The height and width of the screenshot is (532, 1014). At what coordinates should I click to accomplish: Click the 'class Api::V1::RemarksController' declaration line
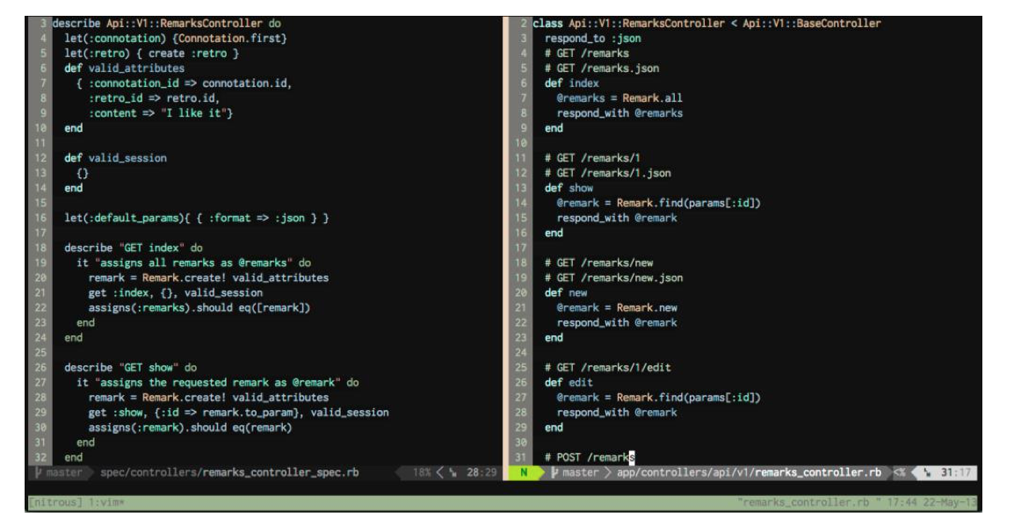(706, 24)
